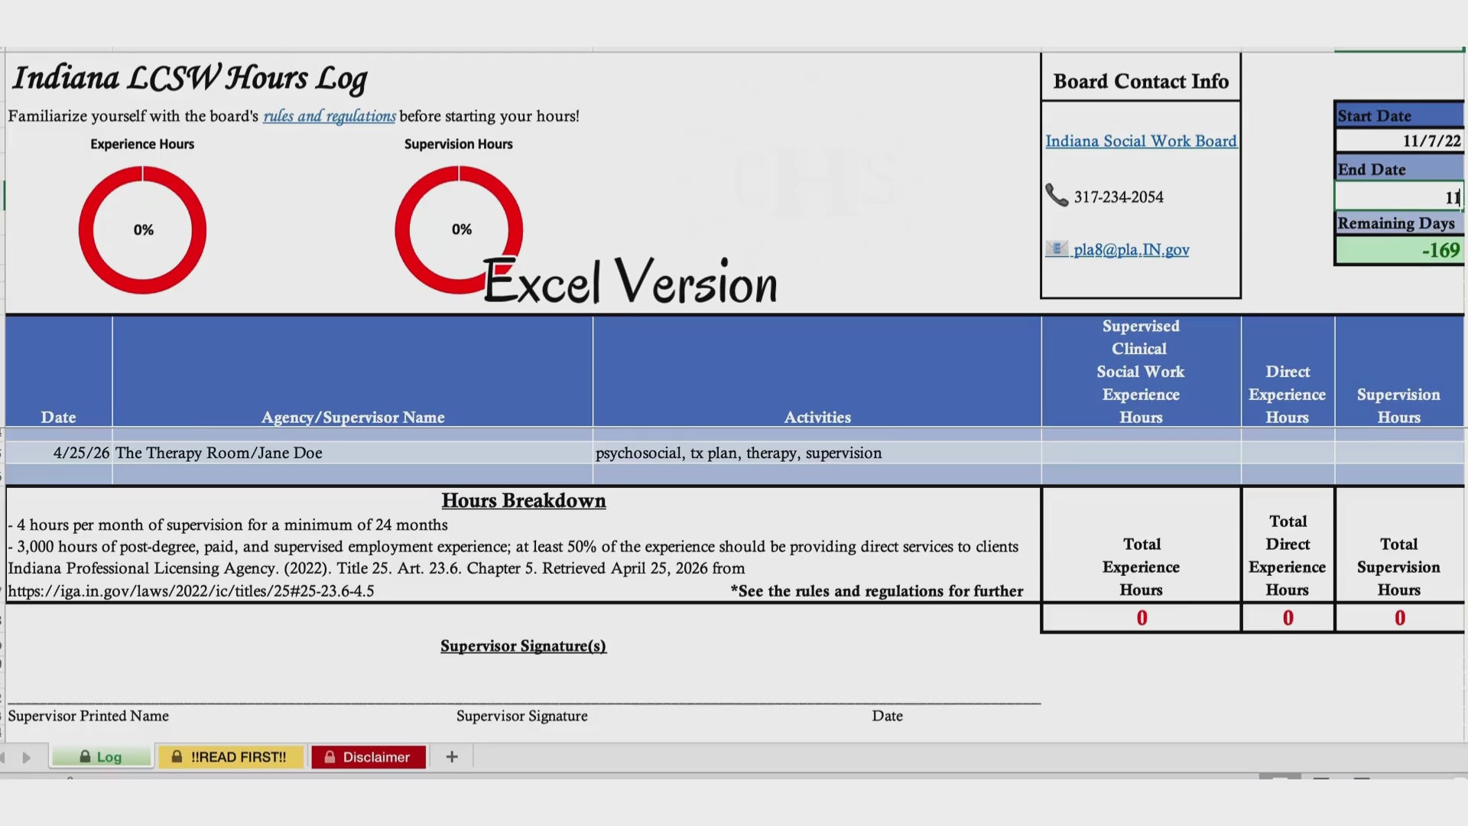Click the Hours Breakdown heading
Image resolution: width=1468 pixels, height=826 pixels.
[524, 500]
